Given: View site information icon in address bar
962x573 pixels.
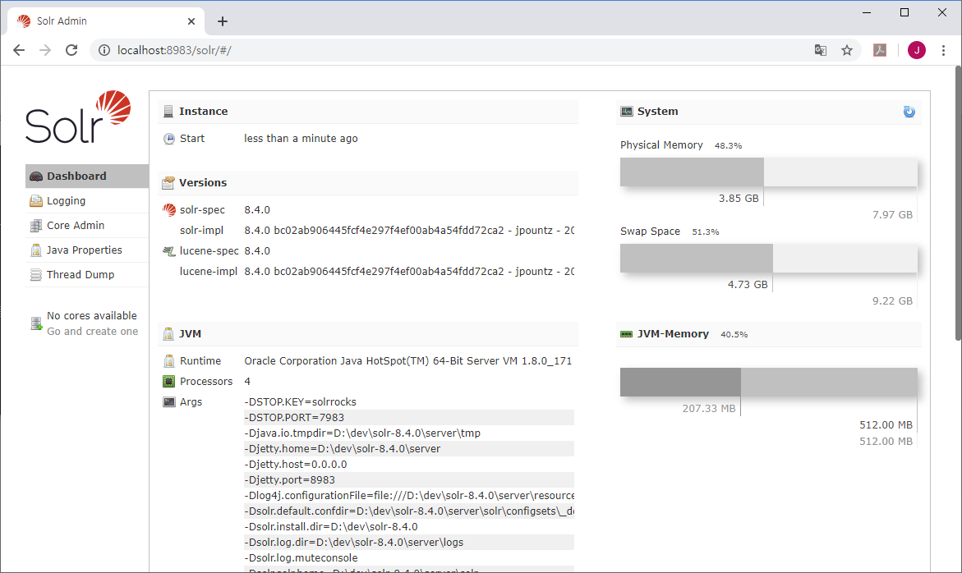Looking at the screenshot, I should pyautogui.click(x=104, y=50).
